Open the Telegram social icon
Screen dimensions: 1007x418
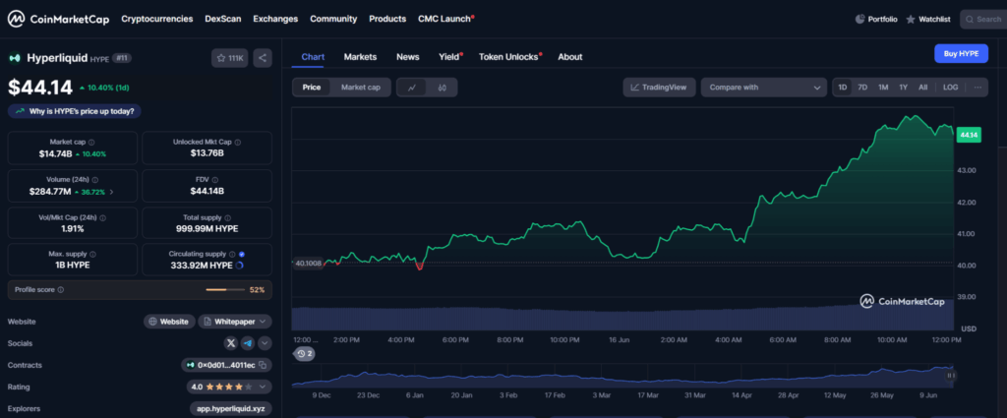(248, 343)
